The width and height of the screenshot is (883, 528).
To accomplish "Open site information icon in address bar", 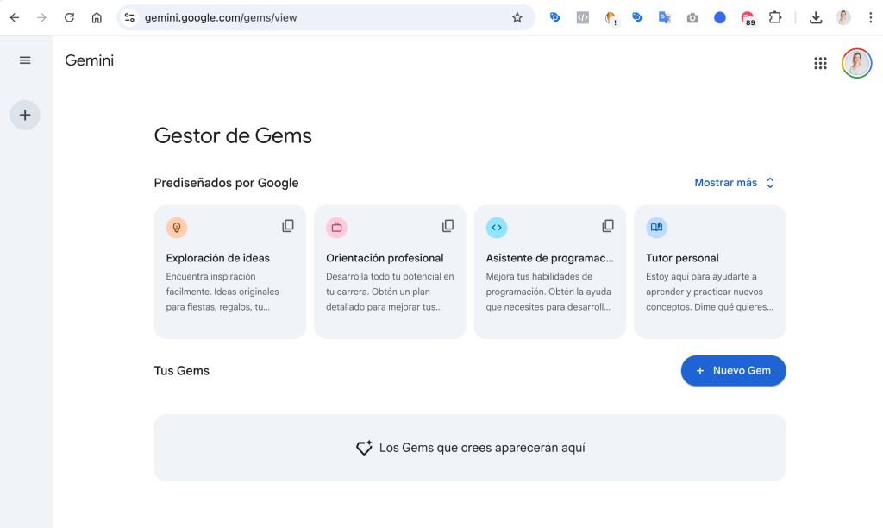I will coord(129,17).
